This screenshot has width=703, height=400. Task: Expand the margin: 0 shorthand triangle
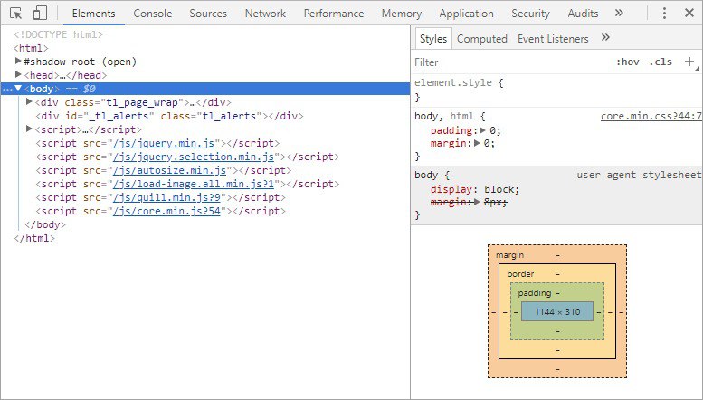[x=477, y=144]
